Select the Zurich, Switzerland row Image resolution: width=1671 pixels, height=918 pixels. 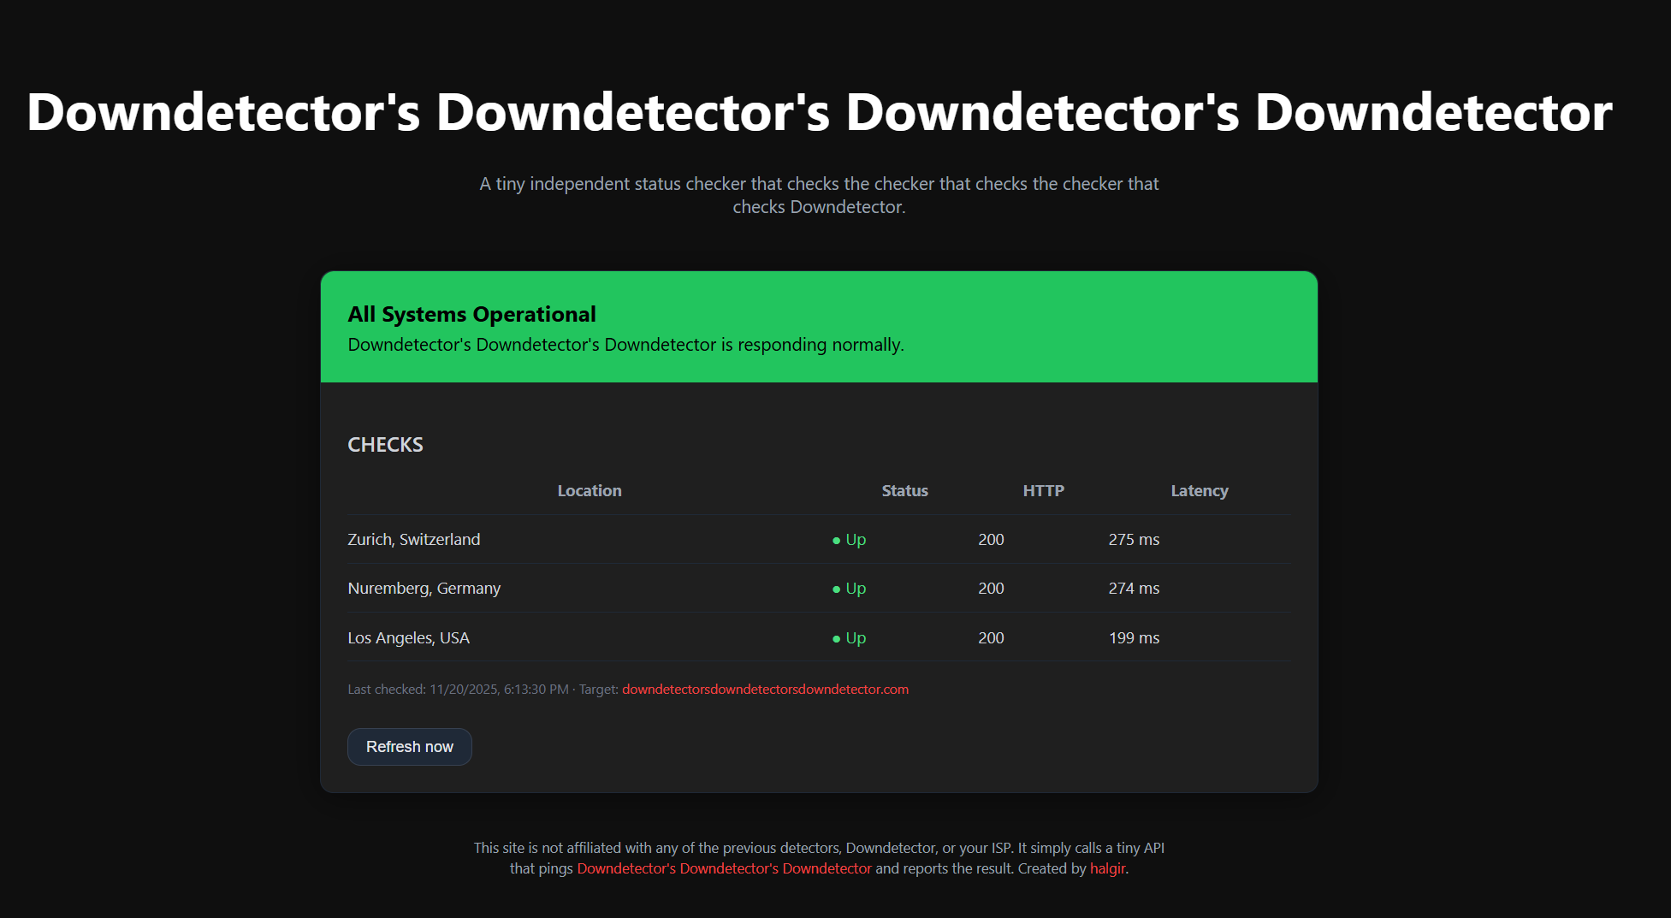tap(413, 539)
